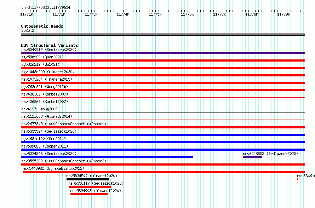
Task: Click the 11775k ruler tick label
Action: [x=155, y=14]
